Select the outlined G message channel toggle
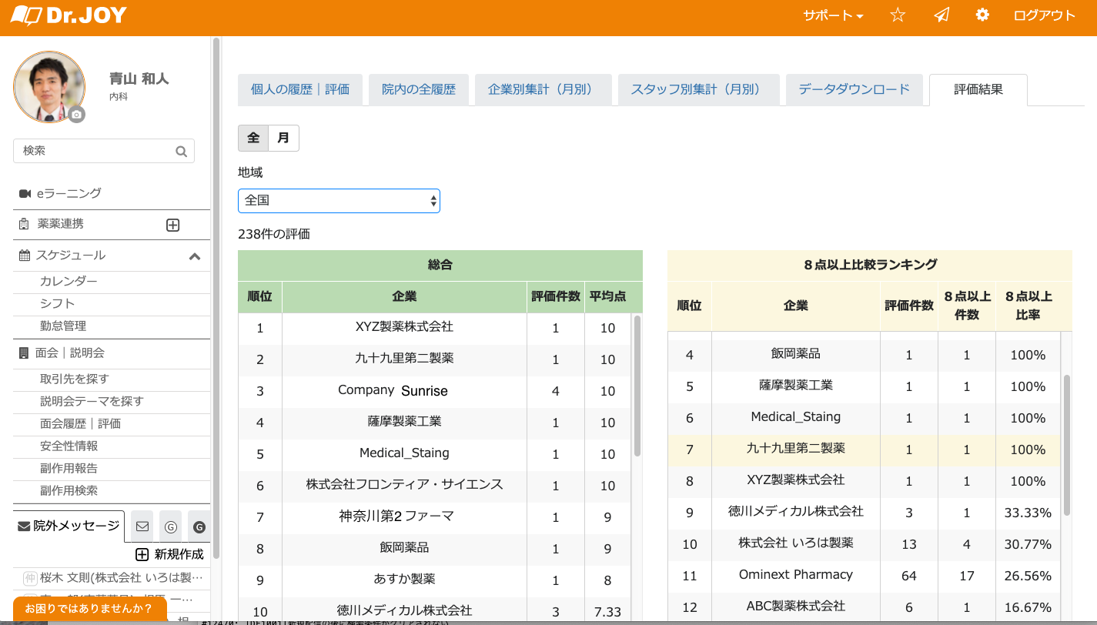This screenshot has height=625, width=1097. pyautogui.click(x=170, y=526)
